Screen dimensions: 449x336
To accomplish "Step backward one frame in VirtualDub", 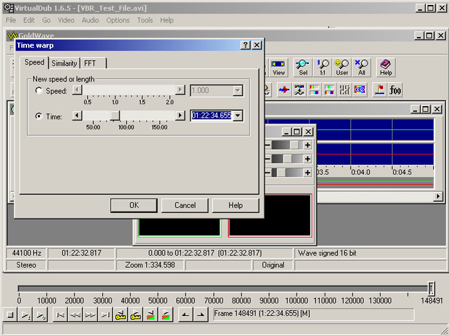I will click(x=75, y=315).
